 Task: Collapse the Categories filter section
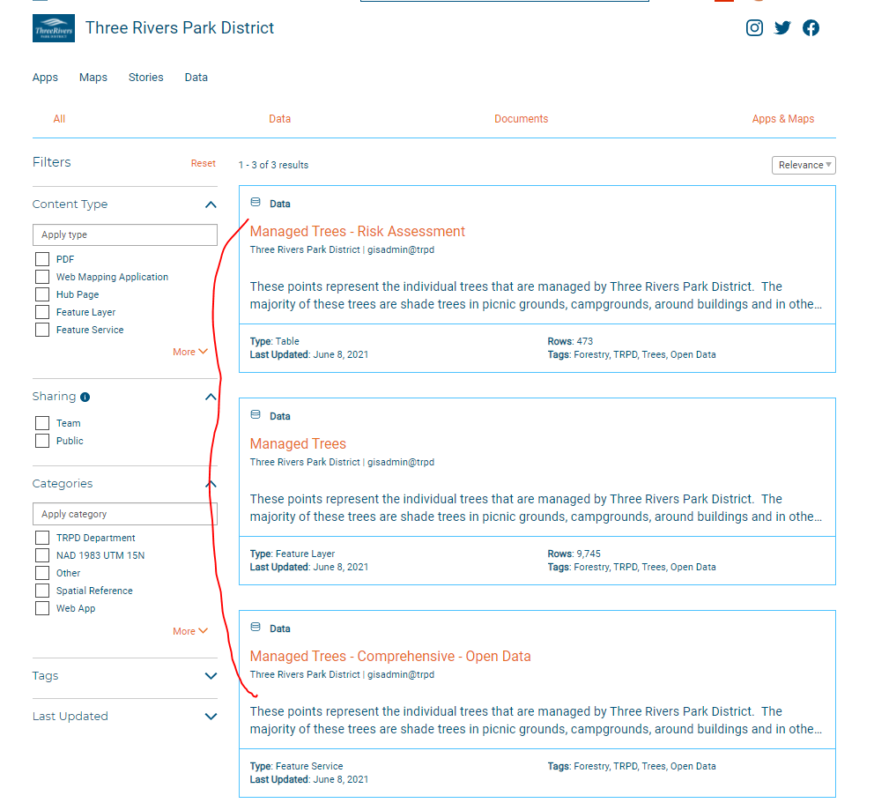click(x=211, y=484)
